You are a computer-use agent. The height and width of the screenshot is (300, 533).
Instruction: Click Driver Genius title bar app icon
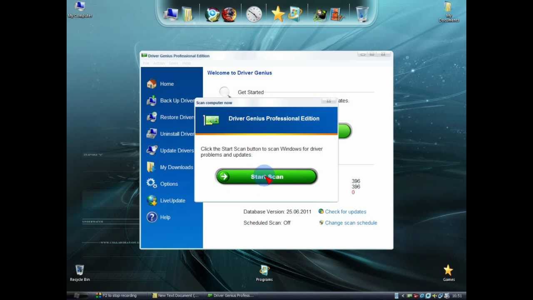(x=144, y=55)
